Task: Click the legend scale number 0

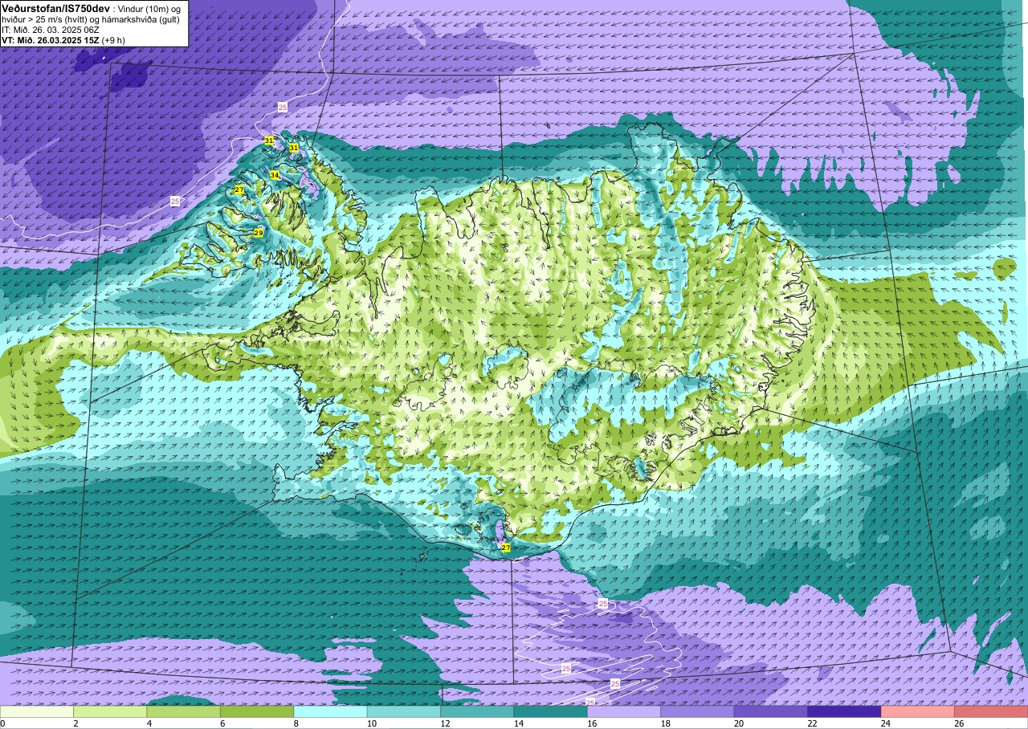Action: 2,723
